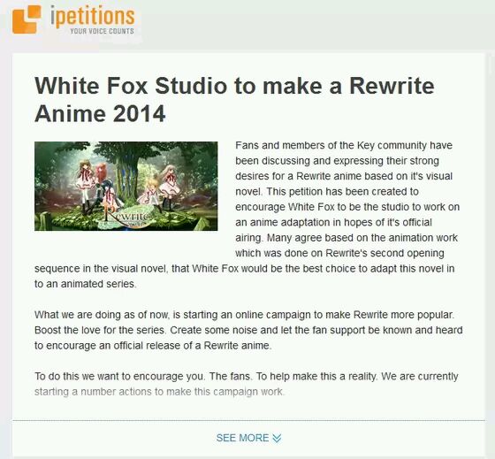Click the 'Anime 2014' line of the title

pyautogui.click(x=100, y=114)
